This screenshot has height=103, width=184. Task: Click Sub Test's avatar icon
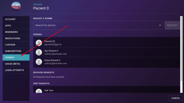[39, 91]
